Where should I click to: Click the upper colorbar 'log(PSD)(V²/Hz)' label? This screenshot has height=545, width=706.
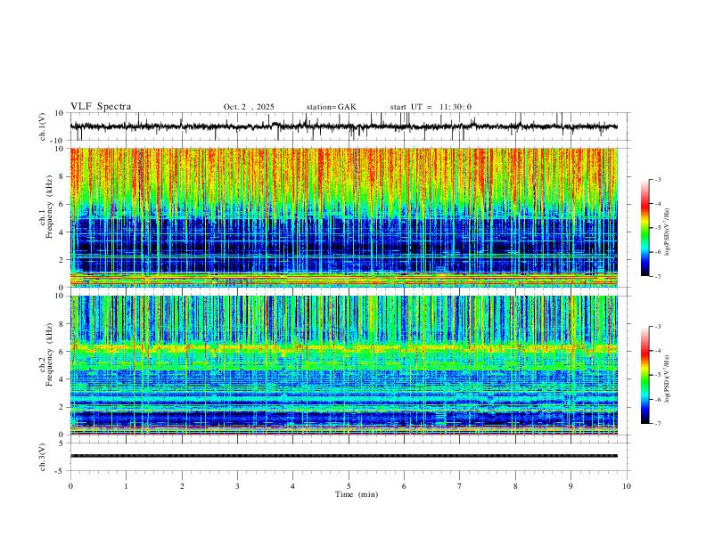click(x=667, y=232)
